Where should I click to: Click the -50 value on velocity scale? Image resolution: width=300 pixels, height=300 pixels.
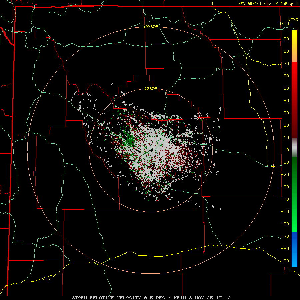(x=285, y=212)
